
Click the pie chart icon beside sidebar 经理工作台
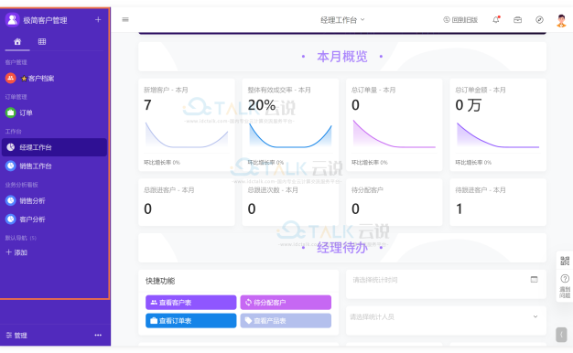click(x=11, y=147)
